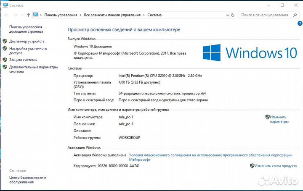Open Центр безопасности и обслуживания
The height and width of the screenshot is (191, 303).
point(28,180)
